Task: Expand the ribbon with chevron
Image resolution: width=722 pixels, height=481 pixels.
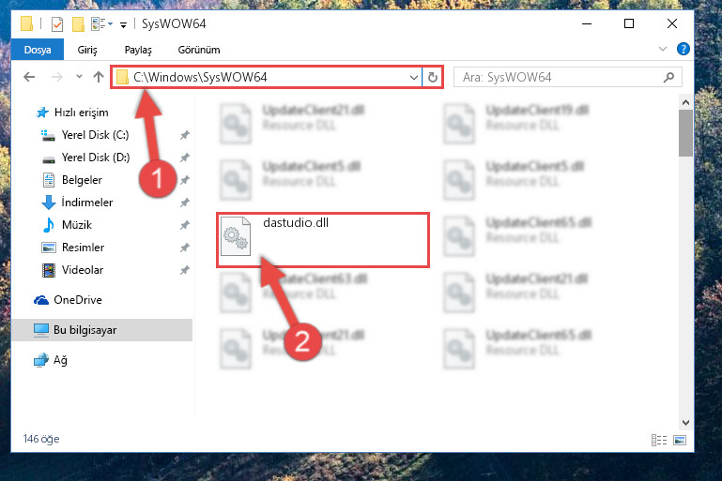Action: [663, 49]
